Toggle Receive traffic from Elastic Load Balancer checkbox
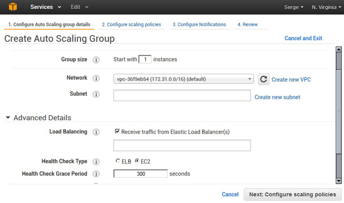344x203 pixels. [x=117, y=131]
